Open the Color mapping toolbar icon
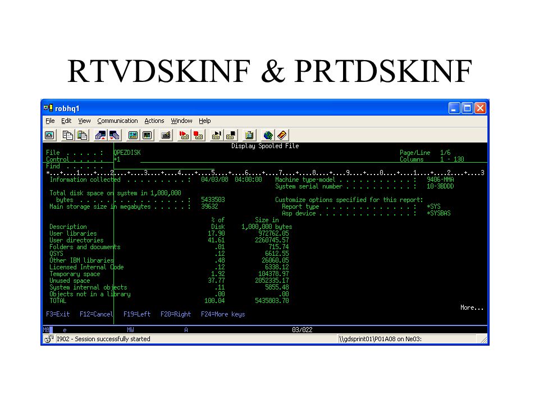The width and height of the screenshot is (539, 404). (x=147, y=135)
